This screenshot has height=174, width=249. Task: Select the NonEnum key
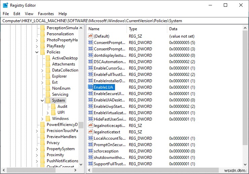pyautogui.click(x=61, y=88)
